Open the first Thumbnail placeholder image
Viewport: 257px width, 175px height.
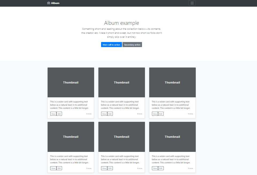point(71,82)
